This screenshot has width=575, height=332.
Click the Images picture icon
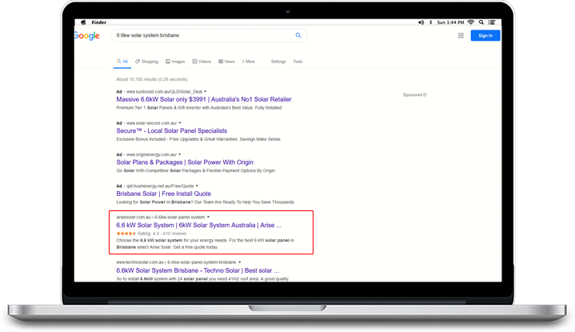pyautogui.click(x=168, y=62)
